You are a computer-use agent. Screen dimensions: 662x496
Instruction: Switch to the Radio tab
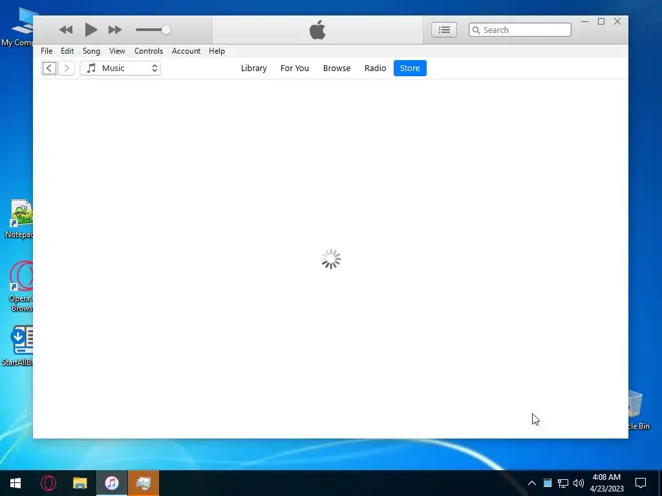(x=376, y=68)
